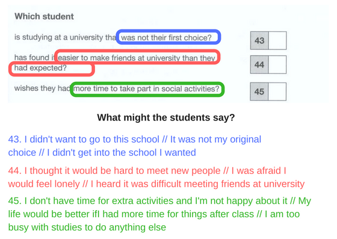The height and width of the screenshot is (239, 337).
Task: Click the red-circled 'had expected?' phrase
Action: coord(52,69)
